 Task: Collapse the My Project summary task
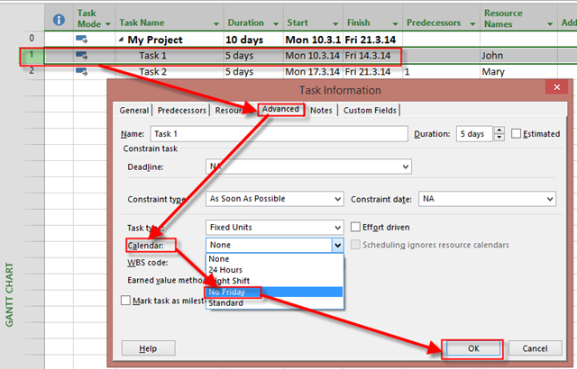tap(121, 40)
